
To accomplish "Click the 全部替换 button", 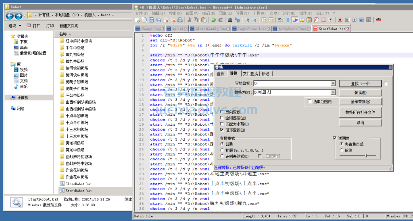I will pos(360,102).
